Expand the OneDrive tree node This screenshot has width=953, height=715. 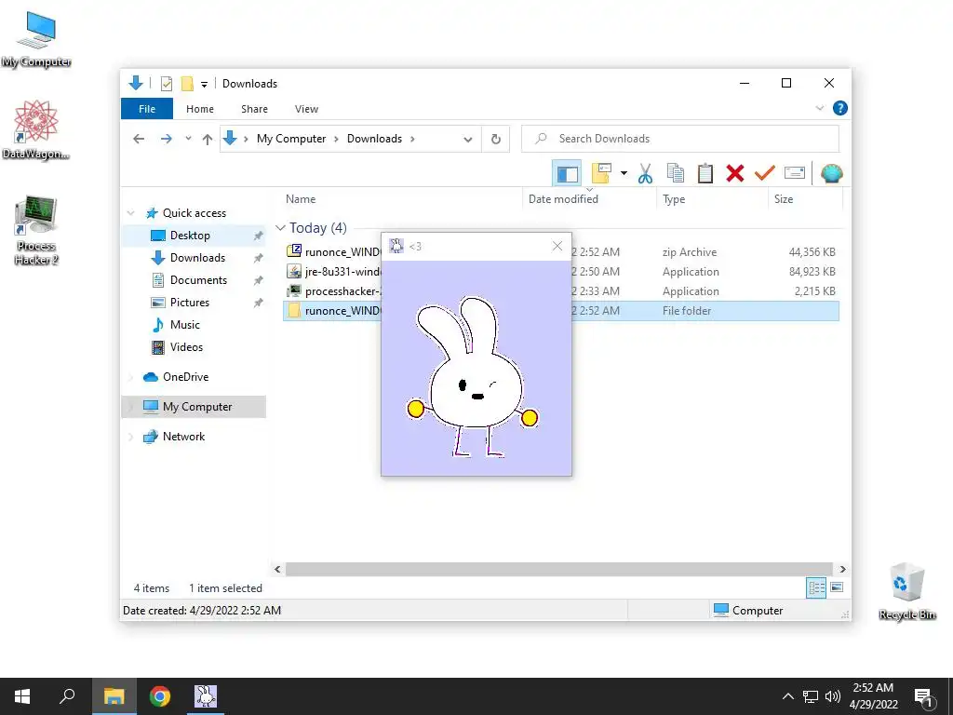click(x=130, y=377)
